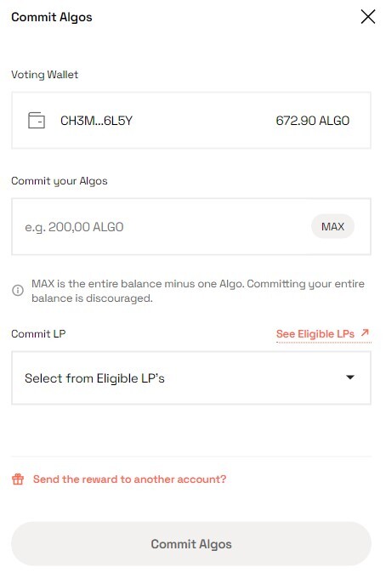
Task: Click the 672.90 ALGO balance
Action: pos(313,121)
